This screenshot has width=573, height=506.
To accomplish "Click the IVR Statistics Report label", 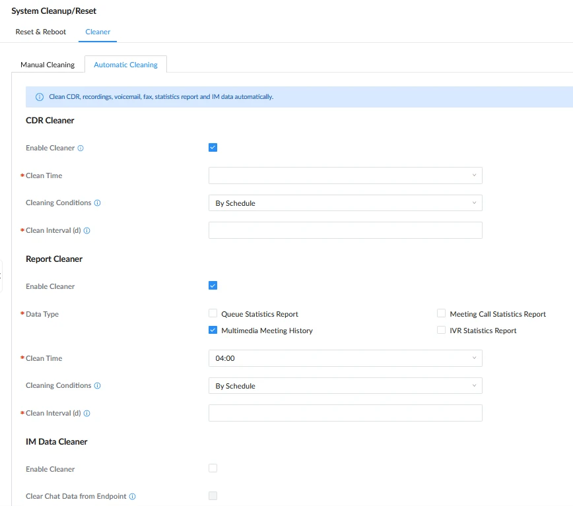I will click(483, 331).
